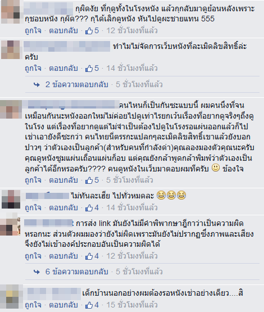264x312 pixels.
Task: Reply to the link legality comment
Action: pos(63,256)
